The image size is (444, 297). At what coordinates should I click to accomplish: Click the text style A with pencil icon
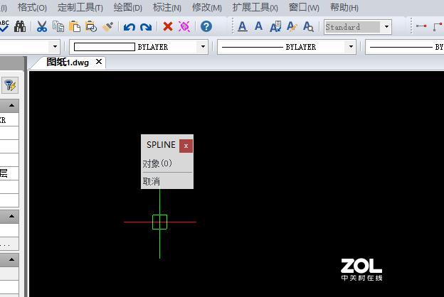pyautogui.click(x=292, y=26)
